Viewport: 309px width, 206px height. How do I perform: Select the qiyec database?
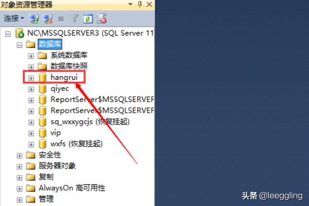[60, 89]
